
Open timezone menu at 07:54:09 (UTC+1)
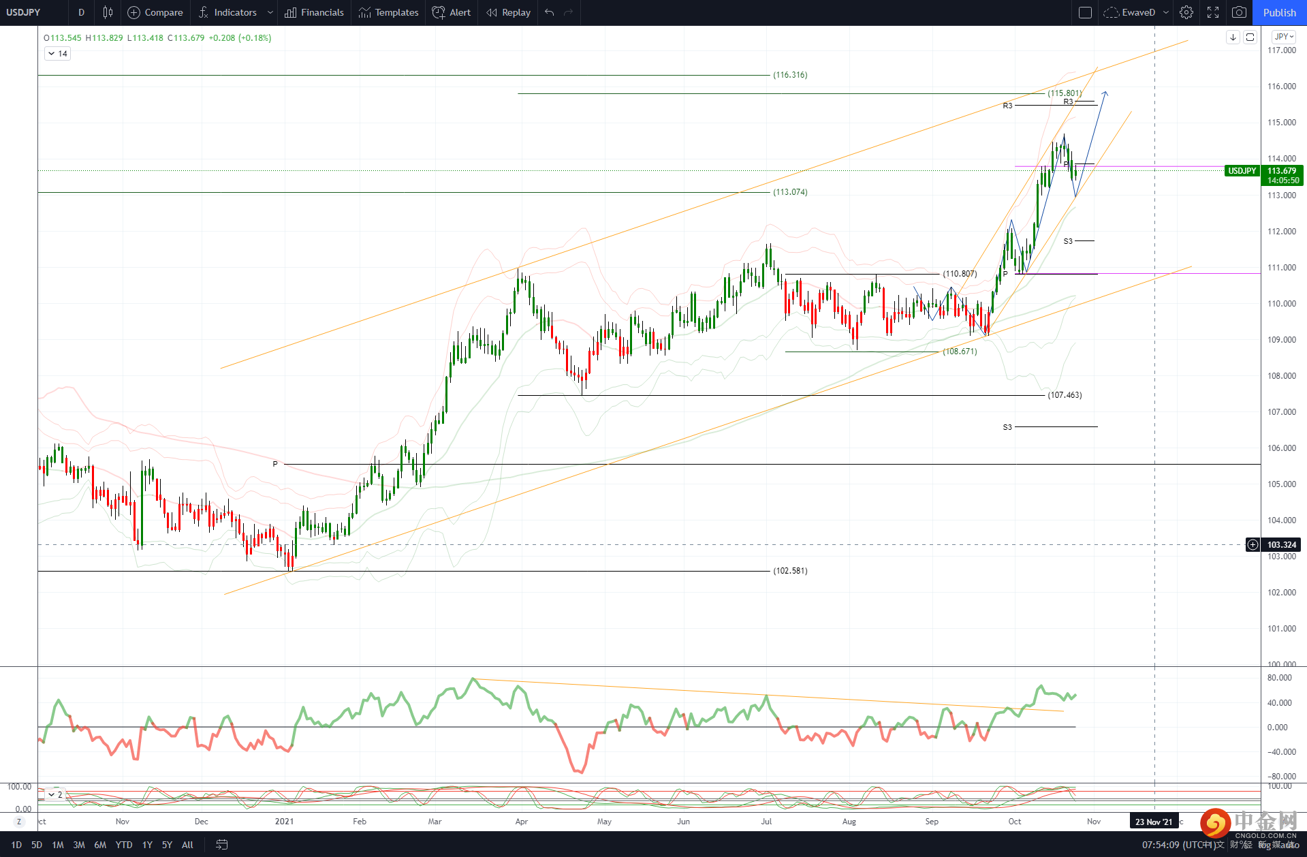pos(1179,845)
